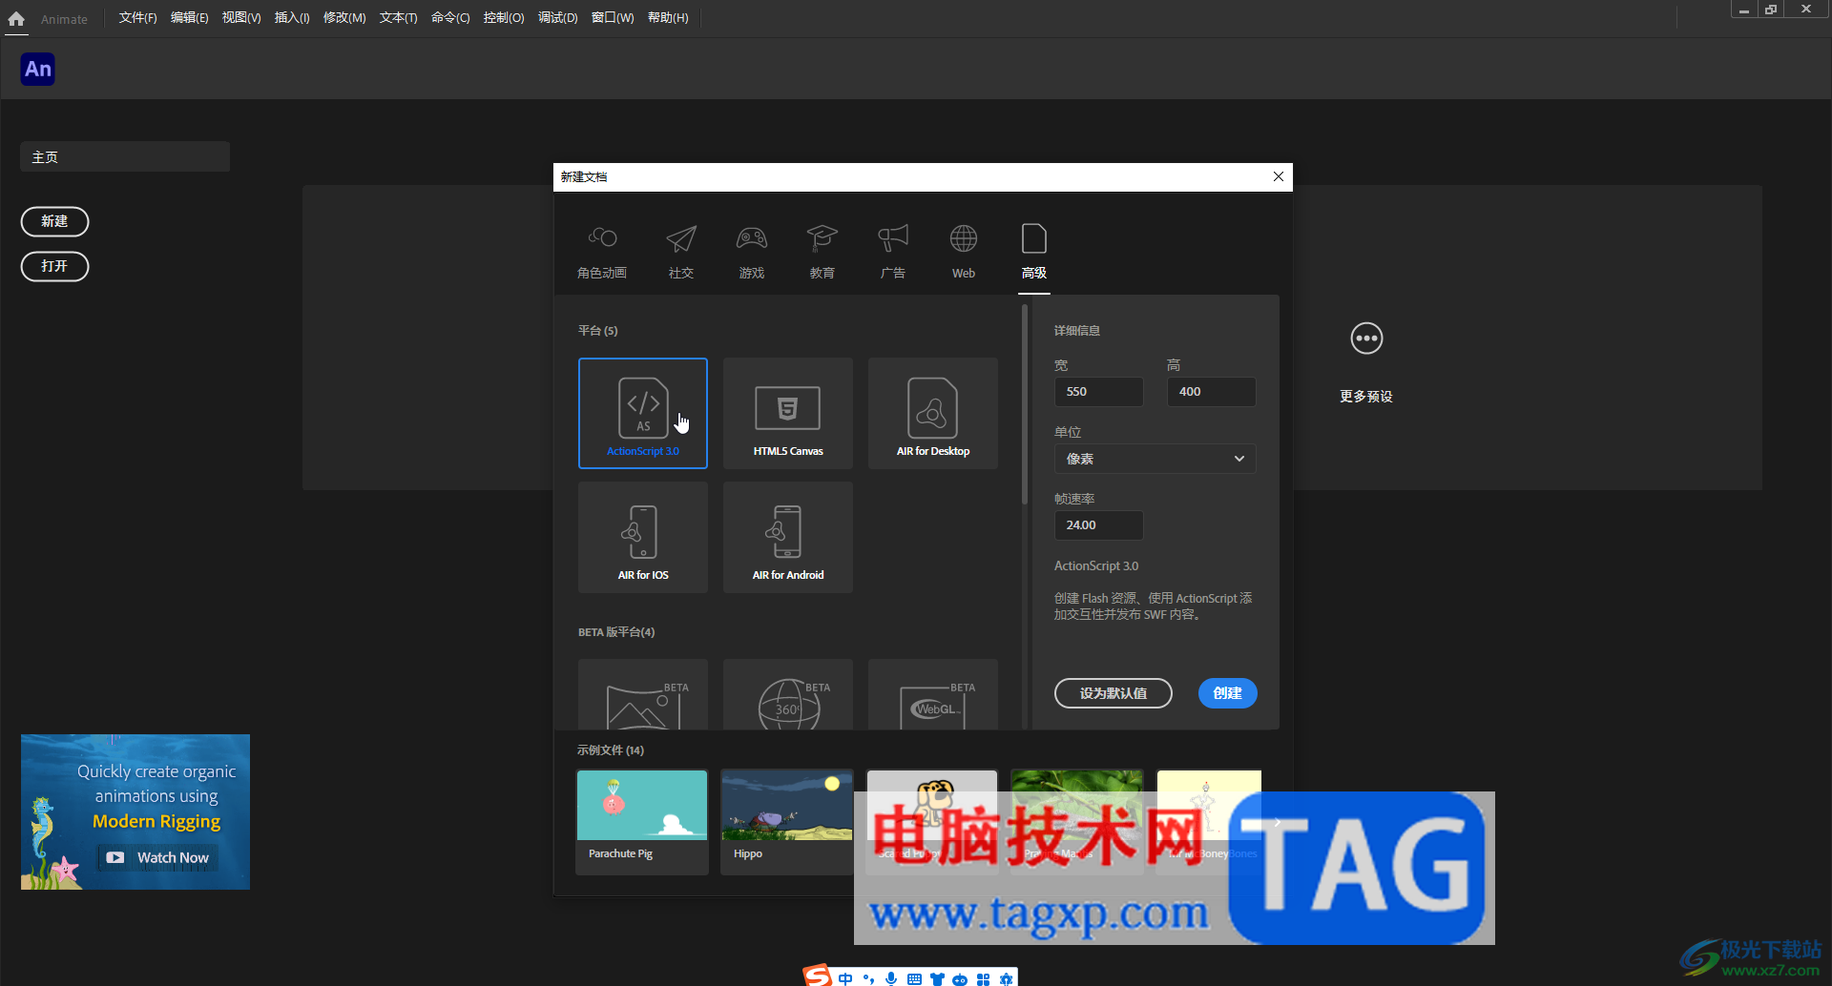Click the microphone icon in IME bar

click(891, 978)
